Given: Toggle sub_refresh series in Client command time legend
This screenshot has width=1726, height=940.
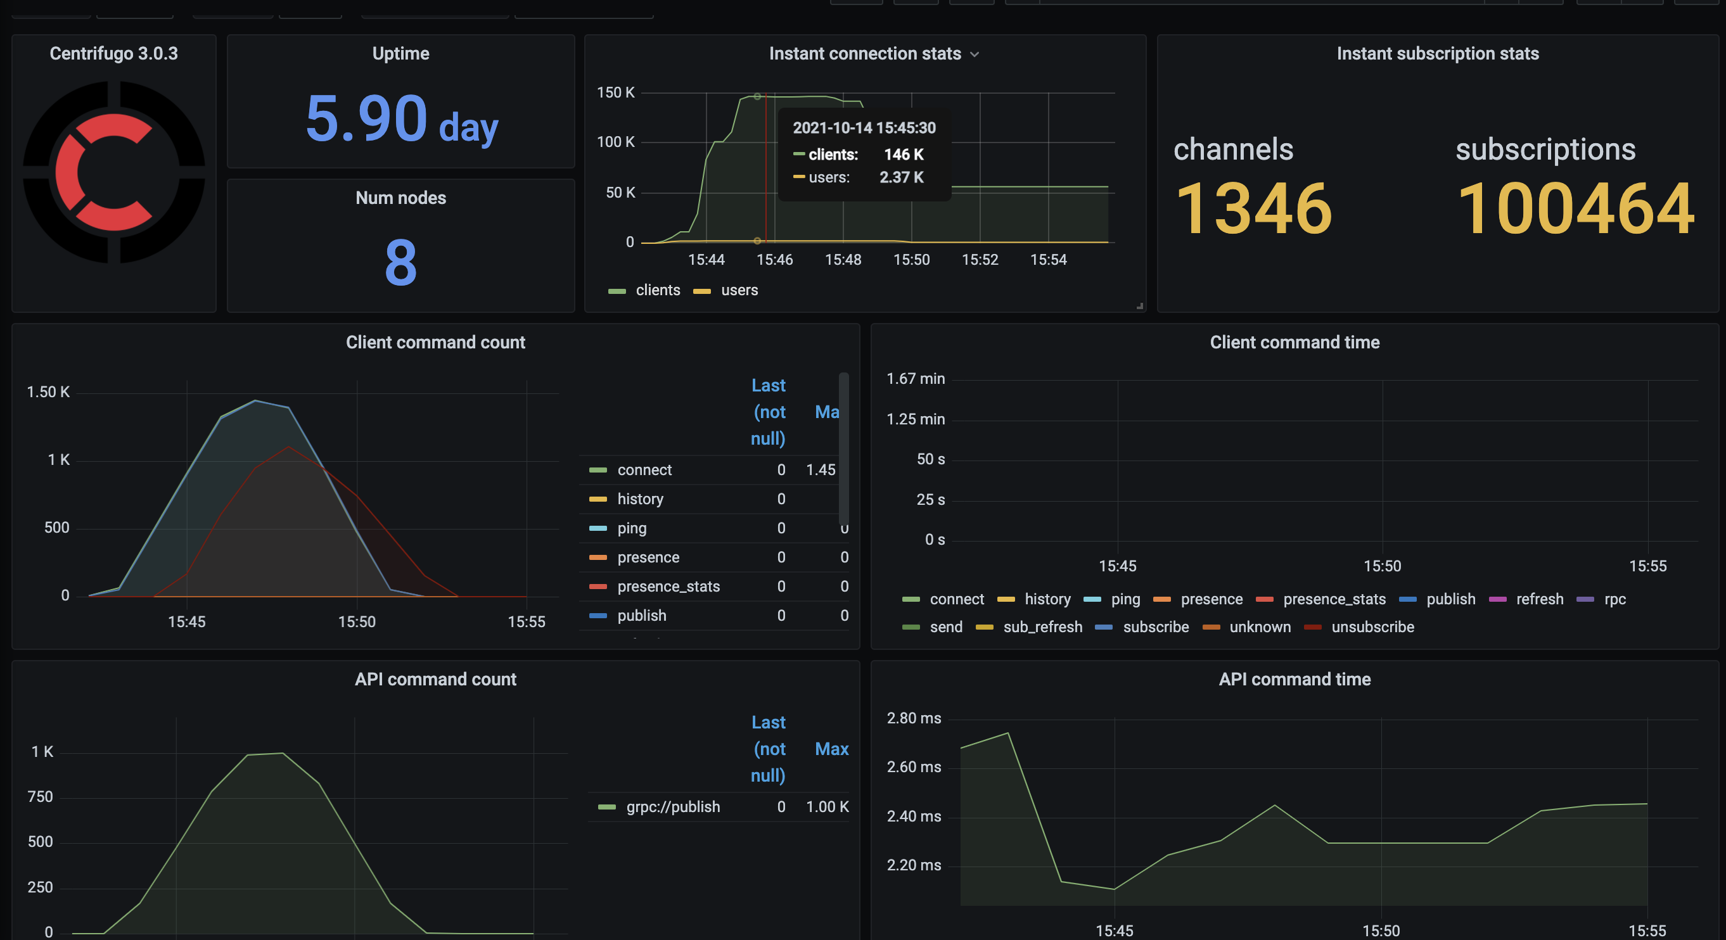Looking at the screenshot, I should [1042, 627].
